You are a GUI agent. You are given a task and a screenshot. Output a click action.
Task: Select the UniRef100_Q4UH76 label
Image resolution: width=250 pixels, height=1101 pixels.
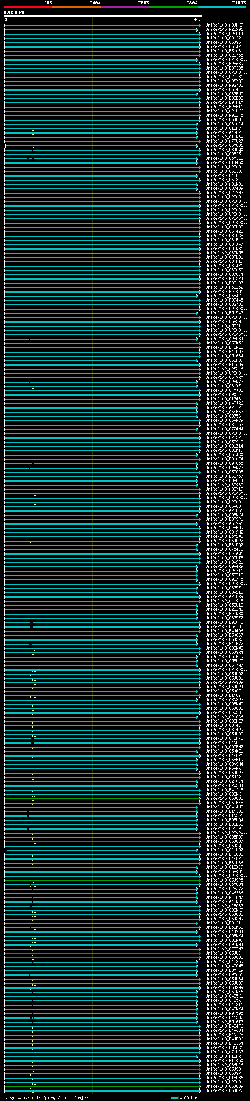224,738
